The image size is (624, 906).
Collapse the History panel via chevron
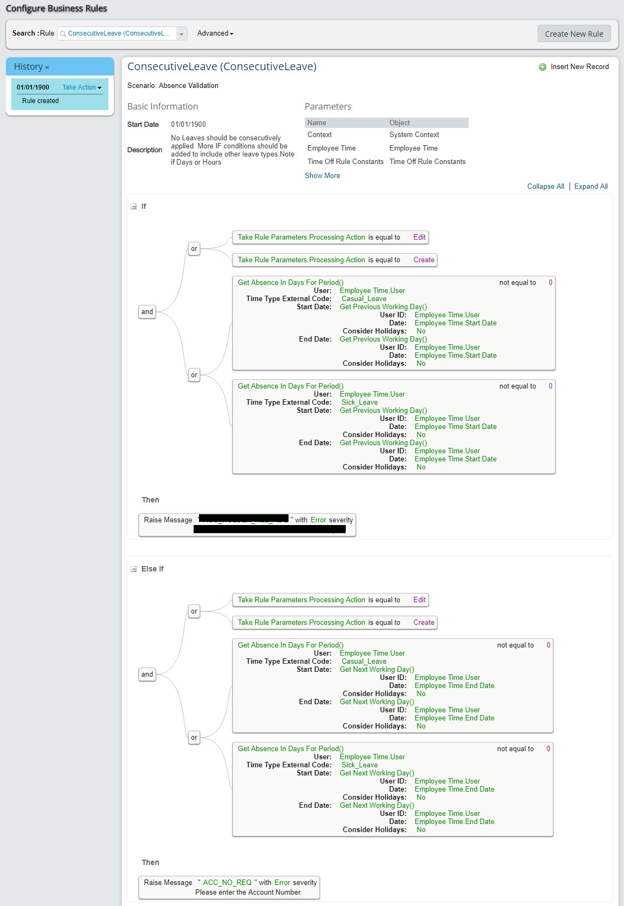click(47, 67)
